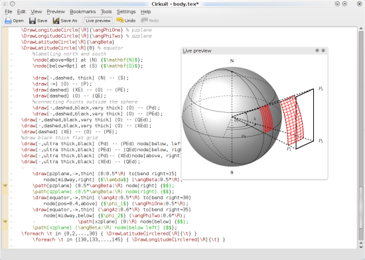The width and height of the screenshot is (365, 260).
Task: Open the Settings menu
Action: (x=126, y=12)
